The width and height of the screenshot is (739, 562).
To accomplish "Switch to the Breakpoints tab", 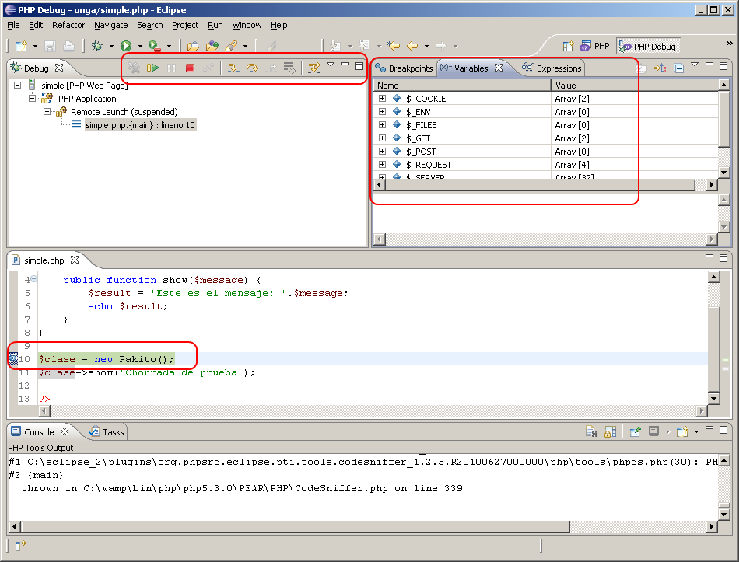I will 404,68.
